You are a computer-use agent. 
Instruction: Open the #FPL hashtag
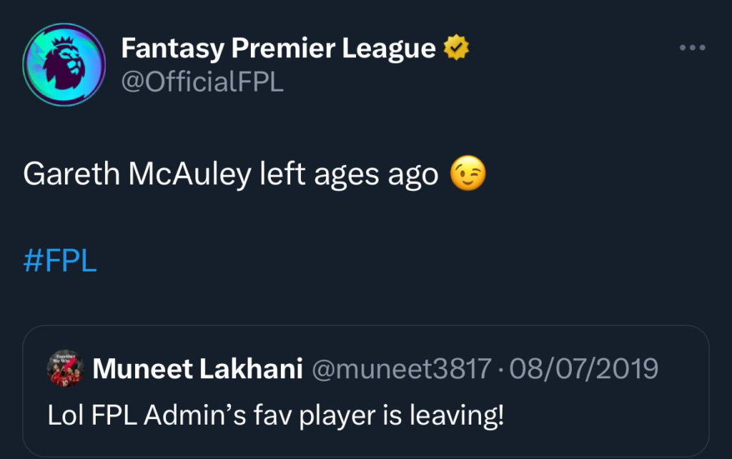(59, 261)
